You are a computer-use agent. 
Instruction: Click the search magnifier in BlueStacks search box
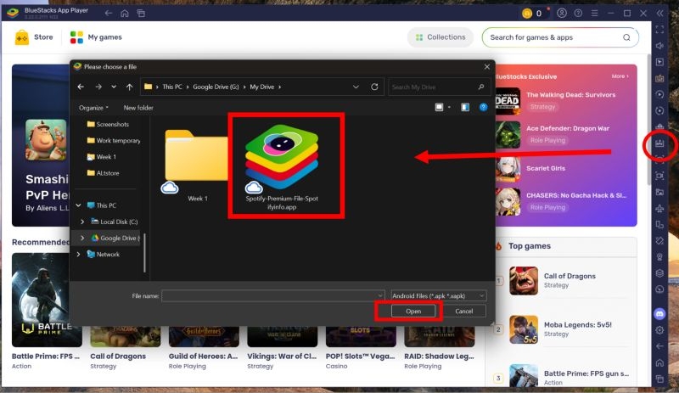[x=626, y=37]
